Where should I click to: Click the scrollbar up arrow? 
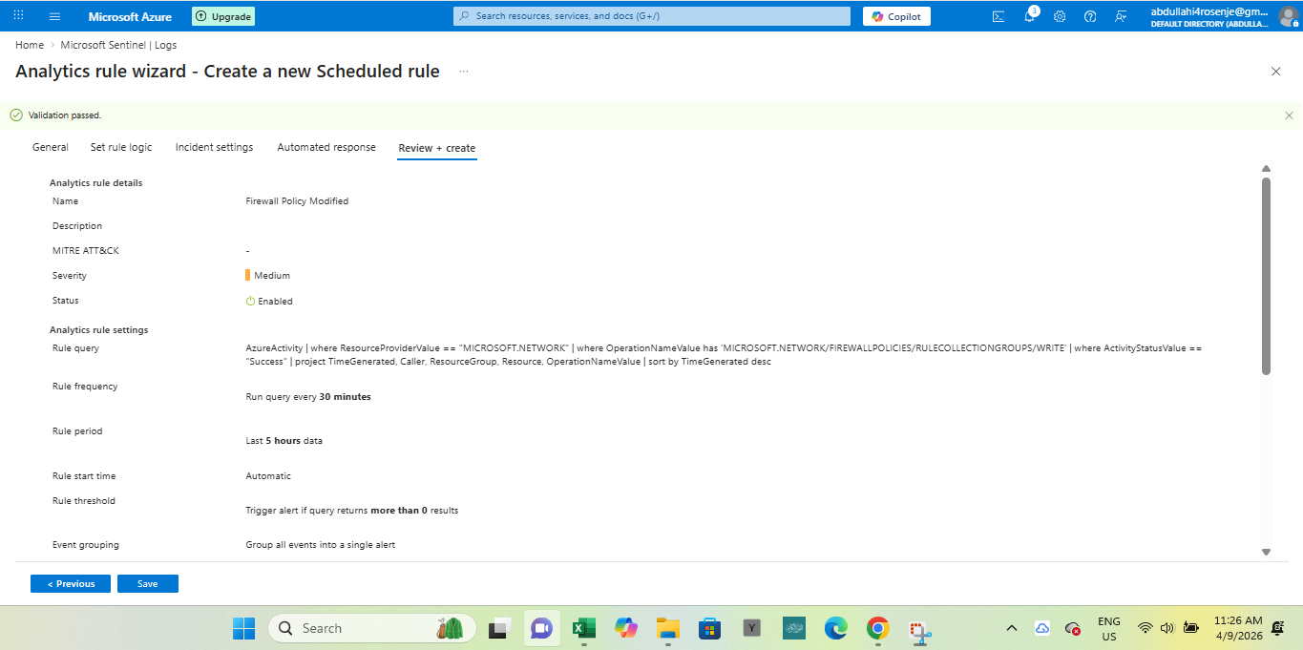pos(1267,169)
